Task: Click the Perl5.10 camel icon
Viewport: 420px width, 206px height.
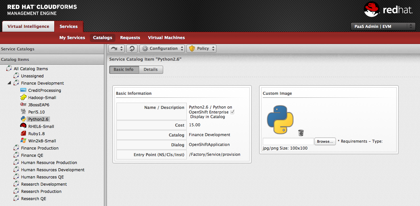Action: pos(23,112)
